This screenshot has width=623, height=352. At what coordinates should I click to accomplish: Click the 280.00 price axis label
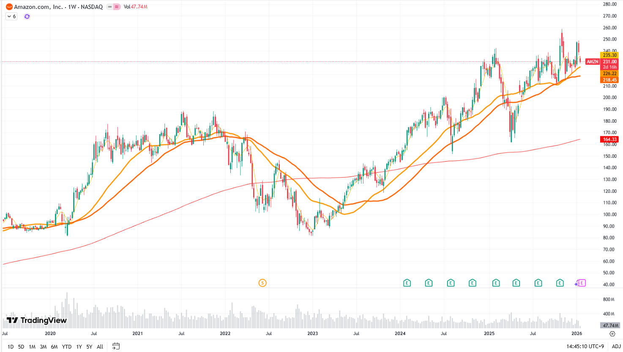[x=609, y=4]
